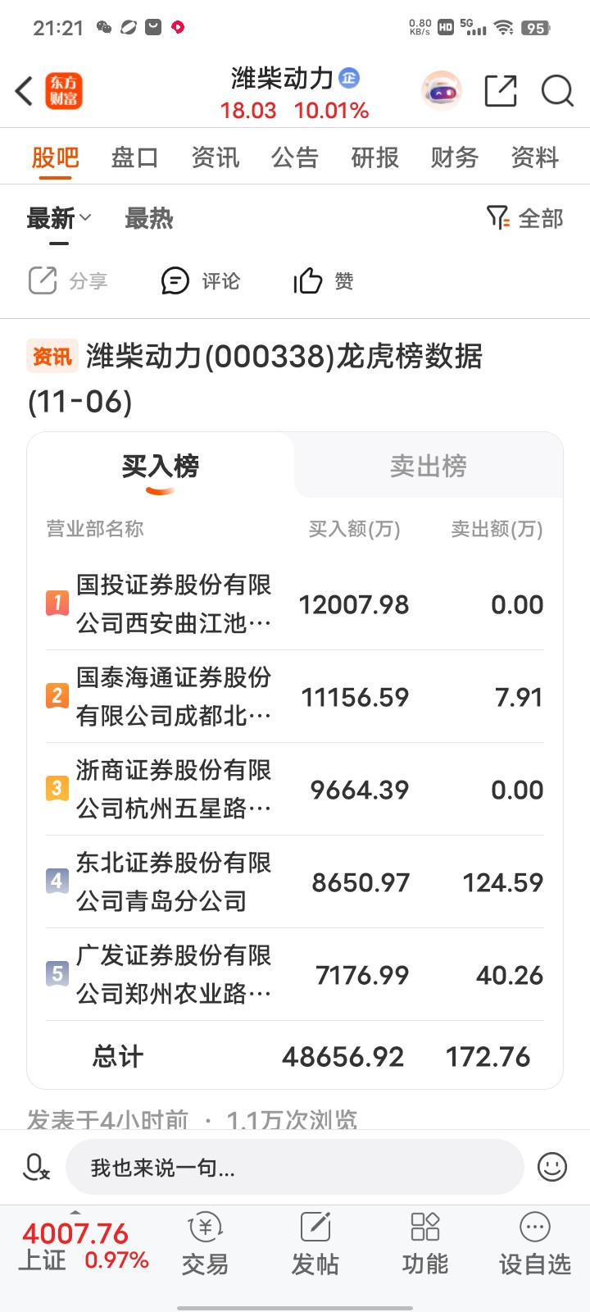Open the search magnifier icon
This screenshot has height=1312, width=590.
557,91
